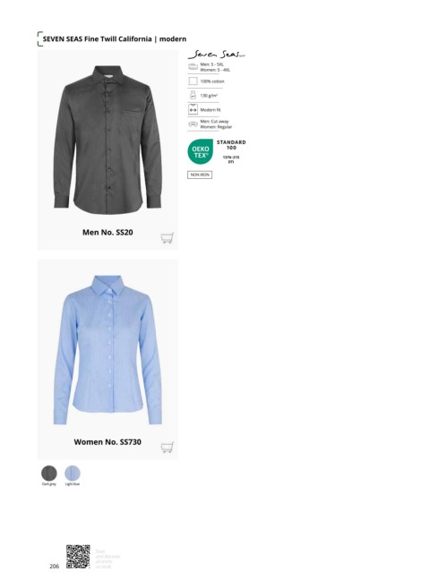Click the Modern fit arrows icon

tap(193, 109)
